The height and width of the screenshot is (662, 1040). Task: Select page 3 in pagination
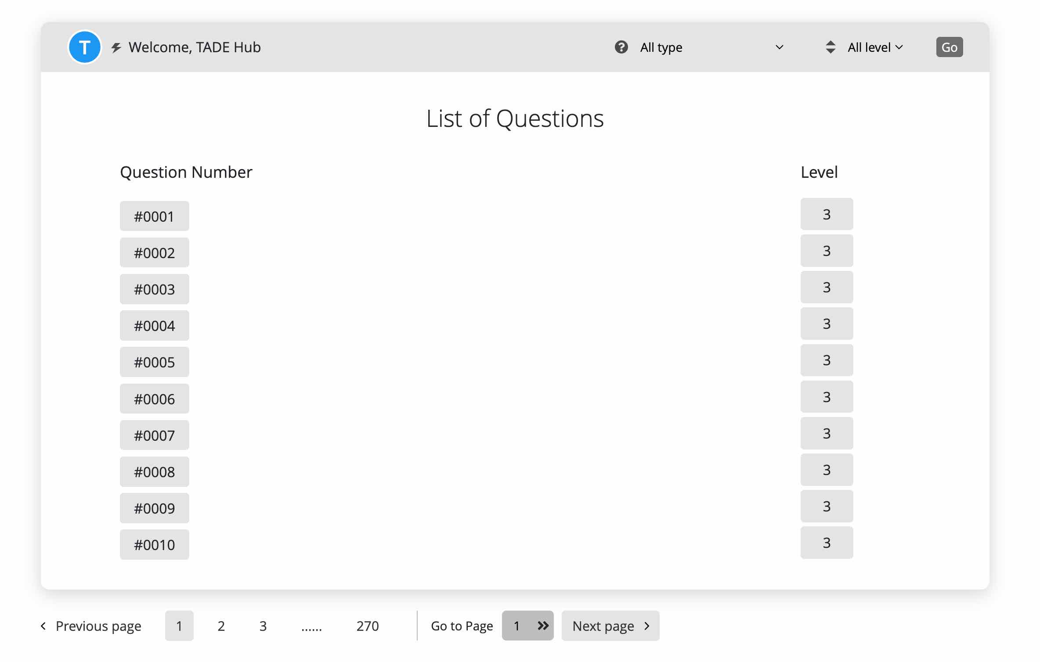click(263, 626)
